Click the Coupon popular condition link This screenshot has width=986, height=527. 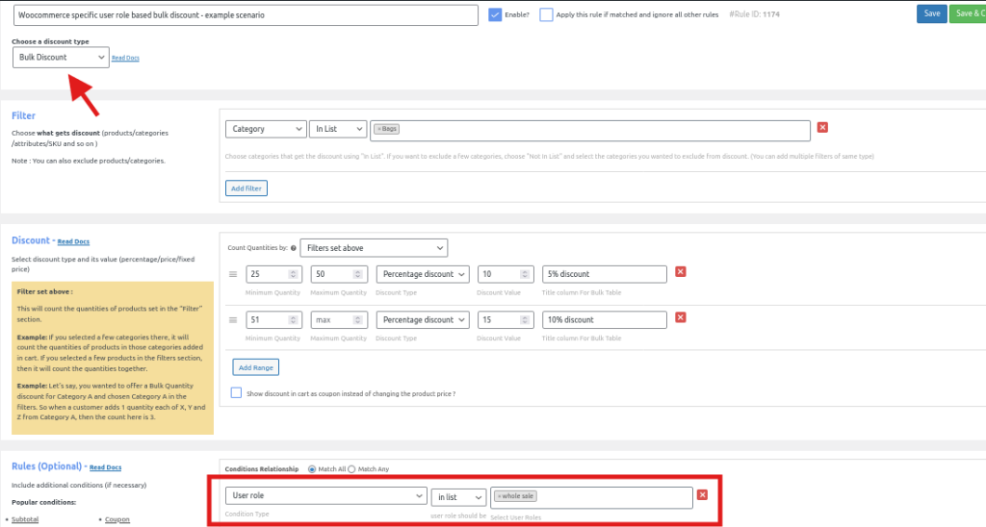tap(117, 519)
